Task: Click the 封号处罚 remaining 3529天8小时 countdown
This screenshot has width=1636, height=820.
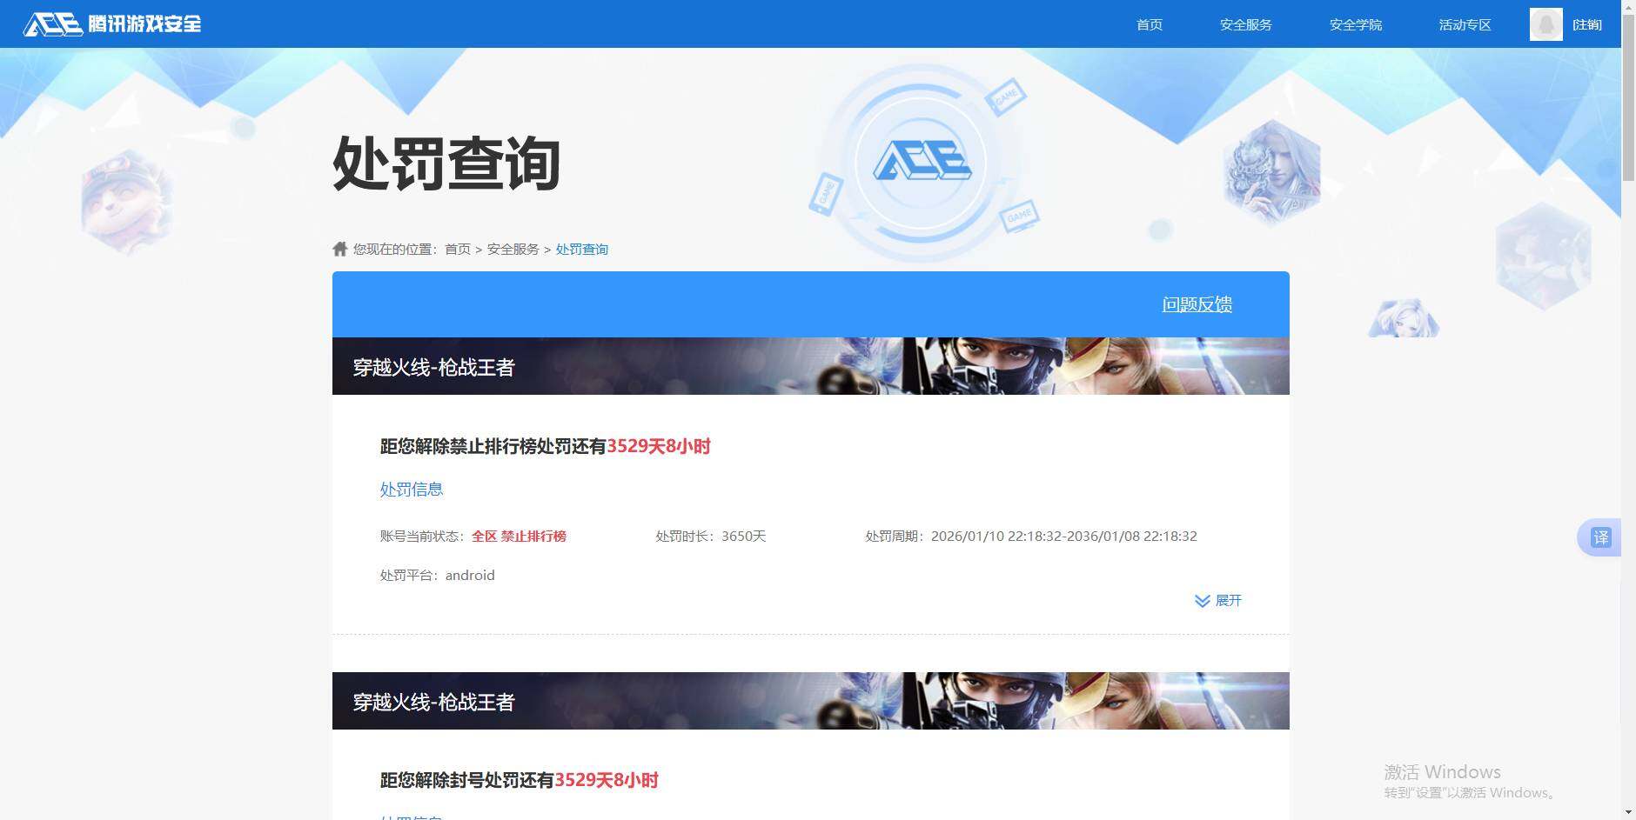Action: [x=607, y=780]
